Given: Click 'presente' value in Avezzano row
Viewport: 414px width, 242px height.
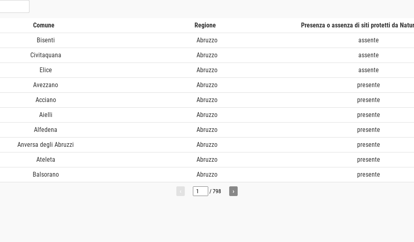Looking at the screenshot, I should point(368,85).
